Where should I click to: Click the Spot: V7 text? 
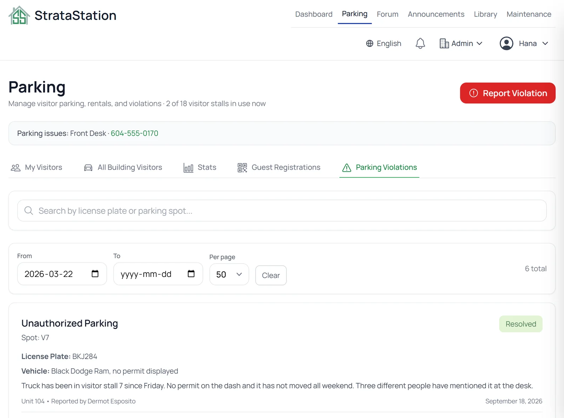click(x=35, y=338)
